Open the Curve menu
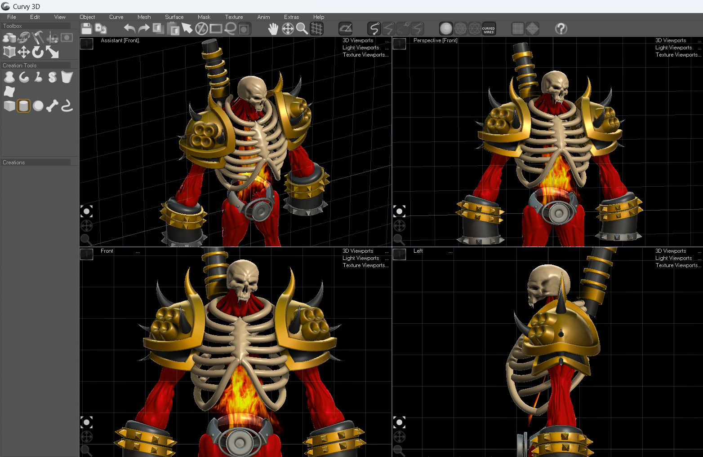The width and height of the screenshot is (703, 457). pyautogui.click(x=116, y=17)
